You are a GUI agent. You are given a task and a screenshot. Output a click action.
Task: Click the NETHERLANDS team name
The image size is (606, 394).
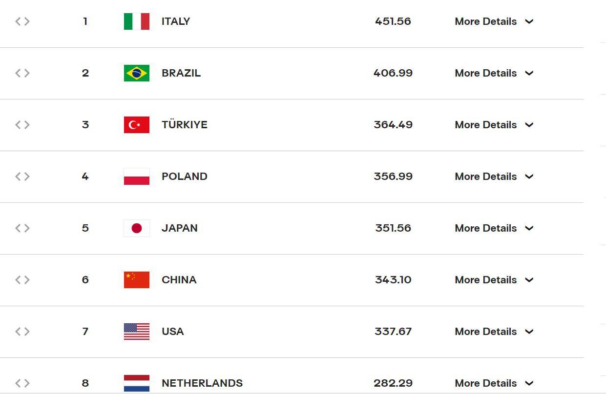[202, 383]
